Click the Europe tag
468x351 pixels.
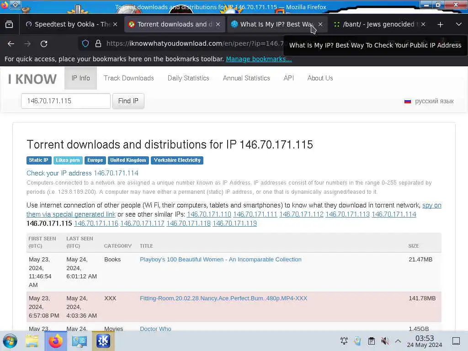click(x=95, y=160)
